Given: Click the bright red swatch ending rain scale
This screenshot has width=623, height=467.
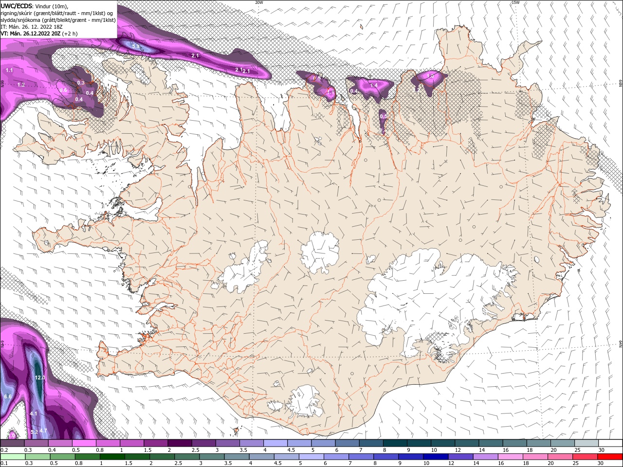Looking at the screenshot, I should pyautogui.click(x=611, y=457).
